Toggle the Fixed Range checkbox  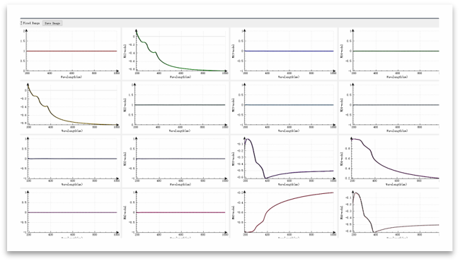point(21,23)
